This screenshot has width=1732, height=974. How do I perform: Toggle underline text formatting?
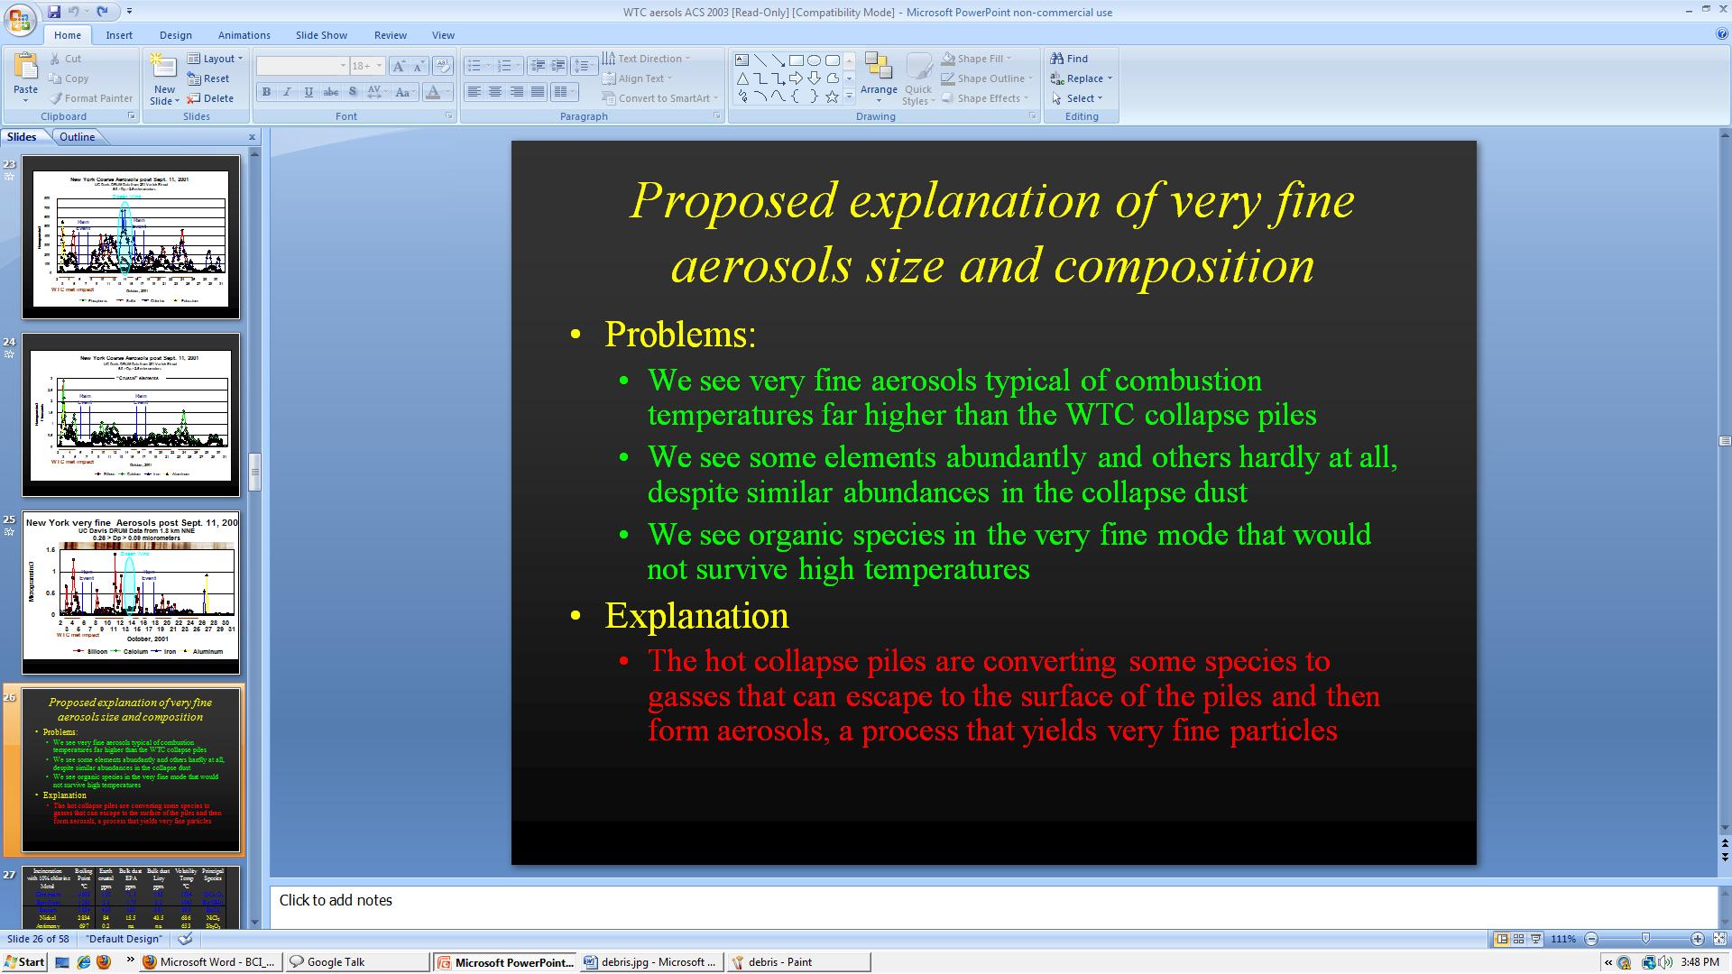(x=309, y=92)
